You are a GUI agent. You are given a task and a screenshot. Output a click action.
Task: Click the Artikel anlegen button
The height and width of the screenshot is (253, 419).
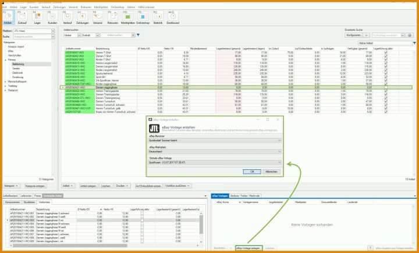click(88, 186)
